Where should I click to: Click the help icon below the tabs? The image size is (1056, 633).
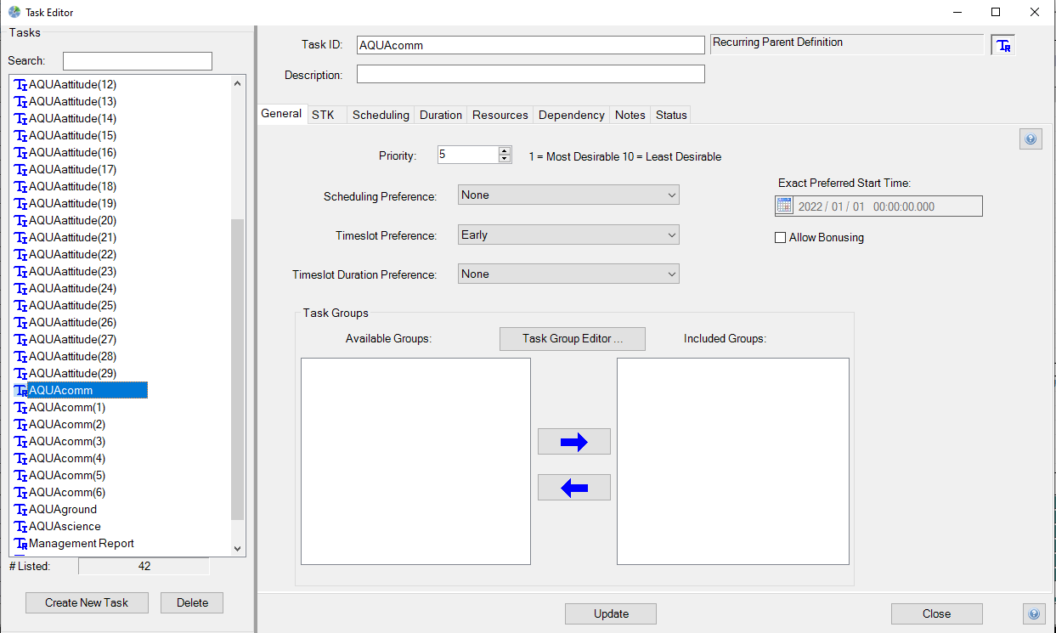[1031, 139]
